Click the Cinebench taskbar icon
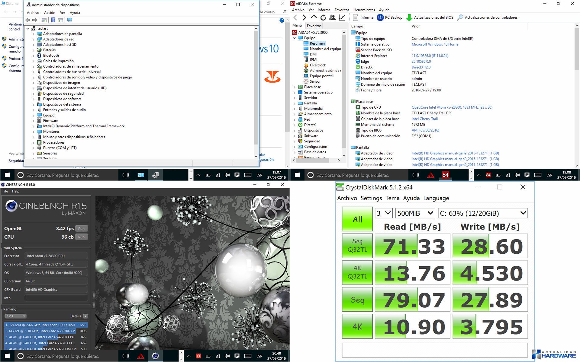Image resolution: width=580 pixels, height=362 pixels. coord(155,356)
